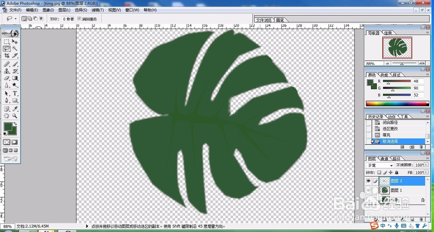Switch to Quick Mask mode
The image size is (434, 232).
(x=14, y=142)
